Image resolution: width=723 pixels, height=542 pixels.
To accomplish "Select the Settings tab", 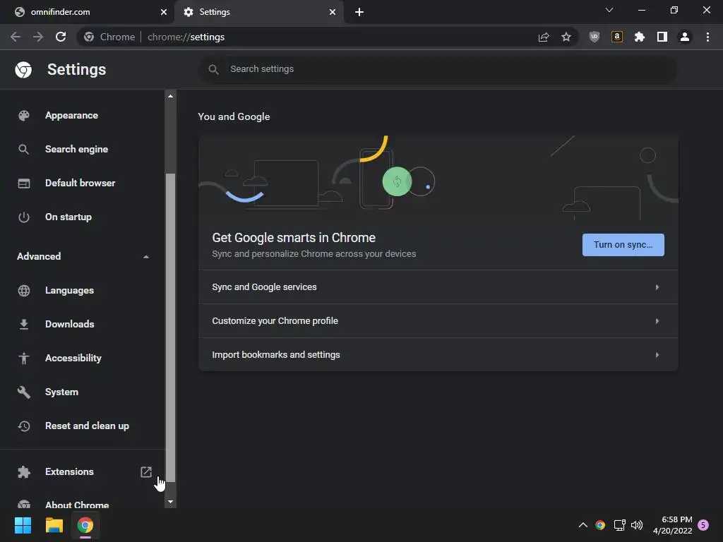I will point(259,12).
